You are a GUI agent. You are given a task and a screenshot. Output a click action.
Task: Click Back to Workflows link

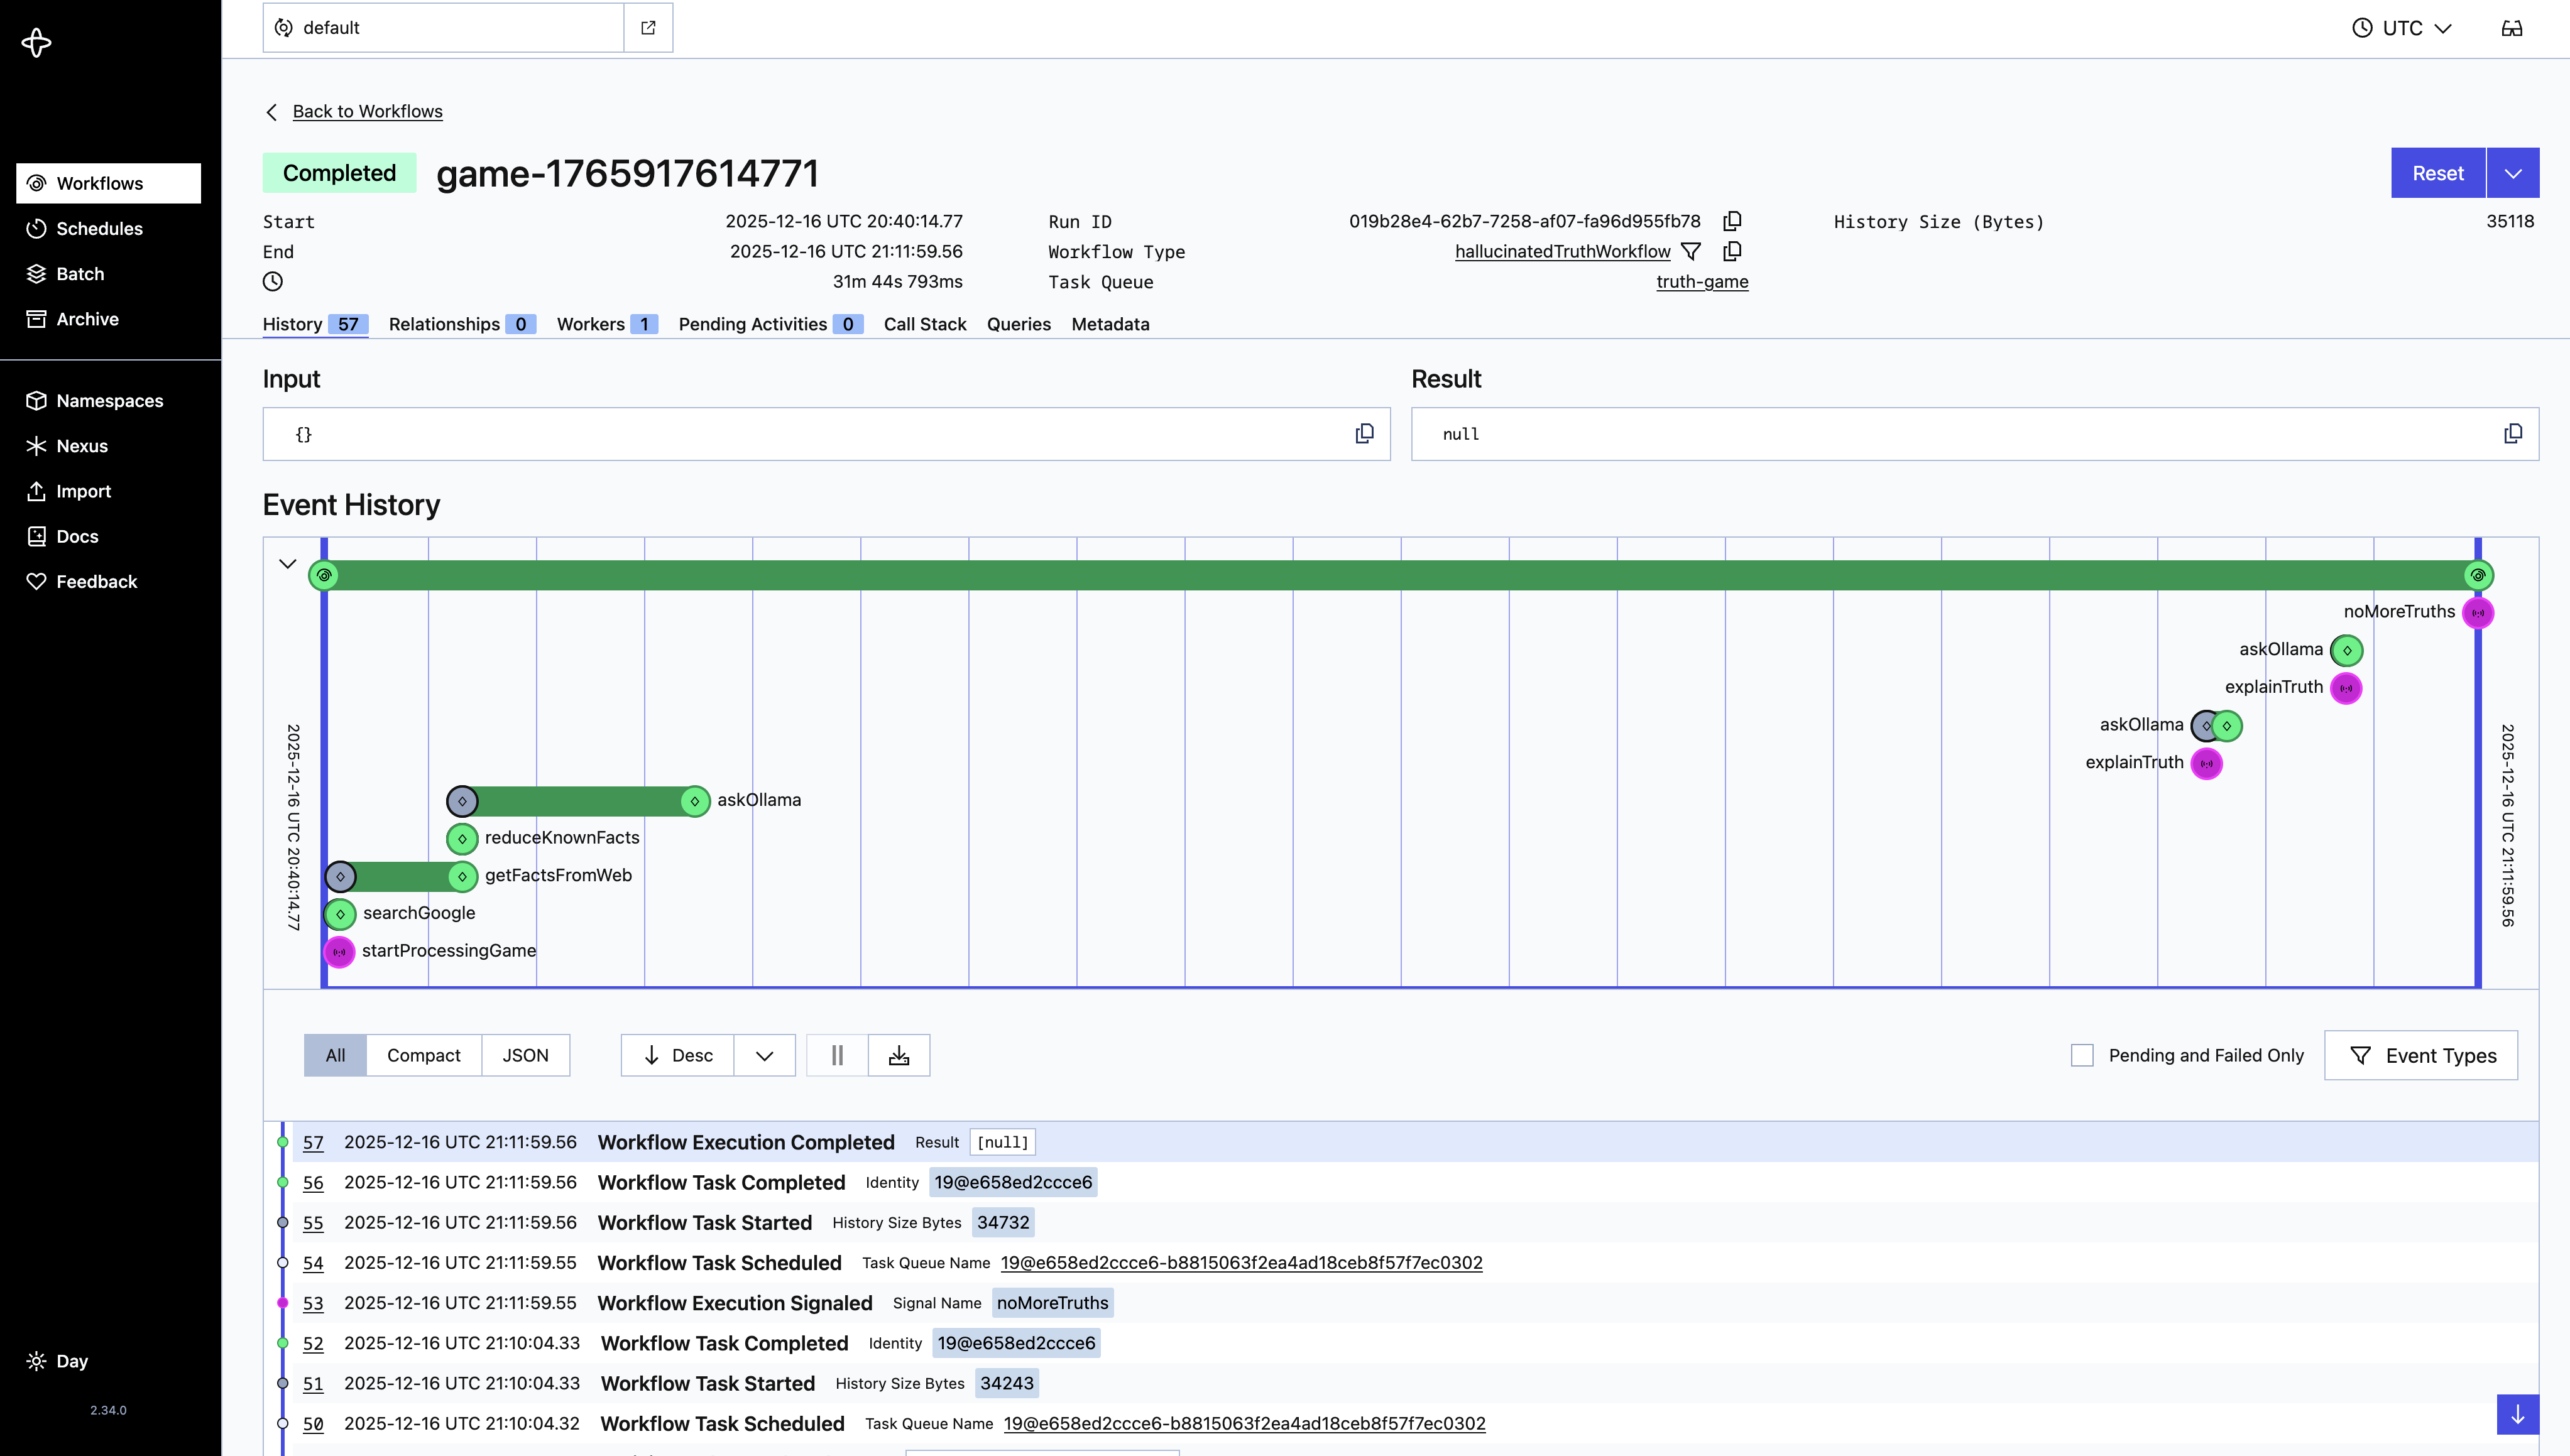[x=367, y=111]
